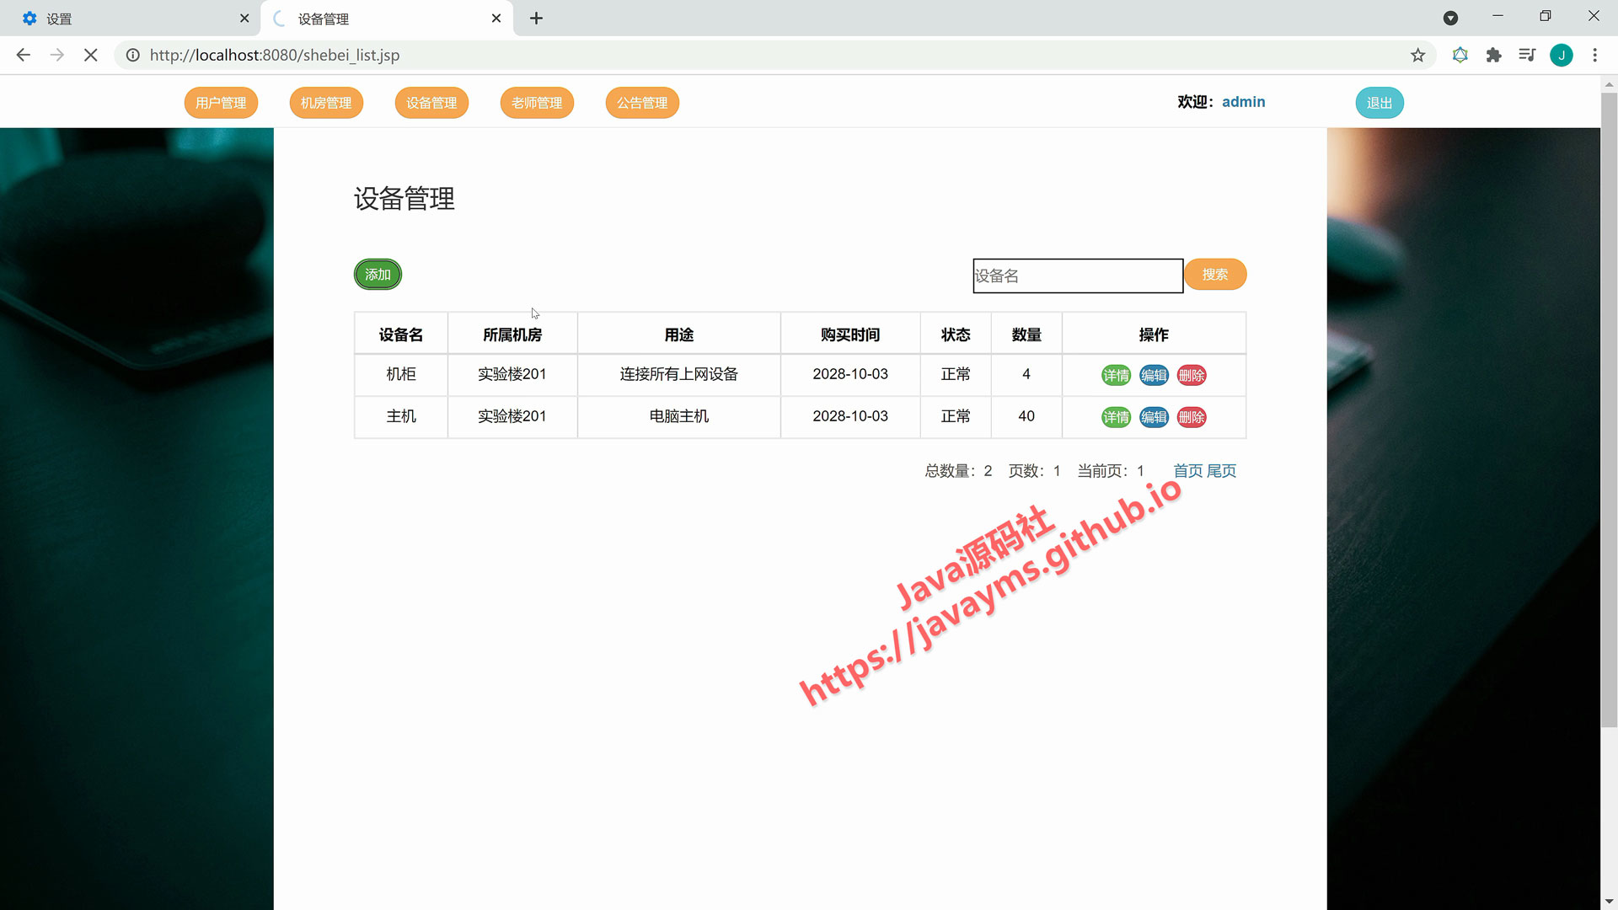This screenshot has width=1618, height=910.
Task: Click the 所属机房 column header
Action: [x=512, y=335]
